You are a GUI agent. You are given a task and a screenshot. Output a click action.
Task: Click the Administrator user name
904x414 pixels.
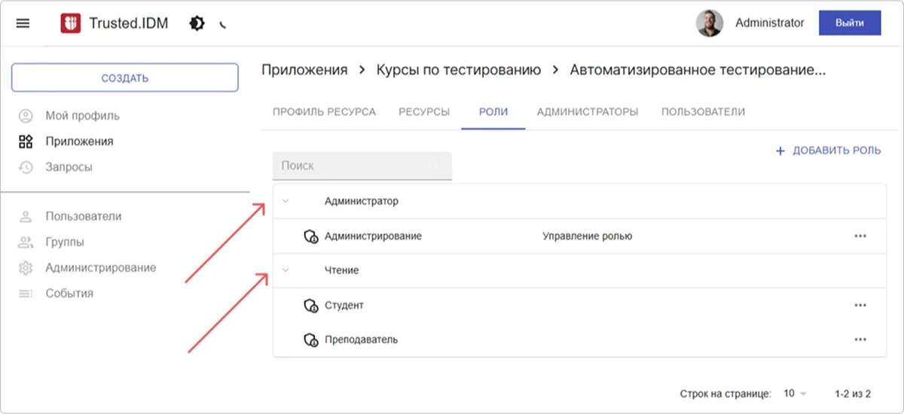coord(770,23)
